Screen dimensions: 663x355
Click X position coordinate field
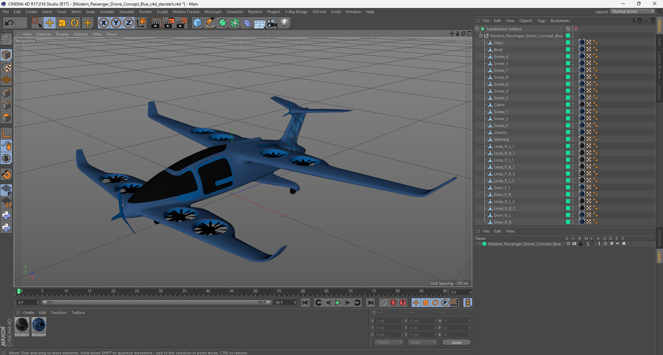coord(389,321)
